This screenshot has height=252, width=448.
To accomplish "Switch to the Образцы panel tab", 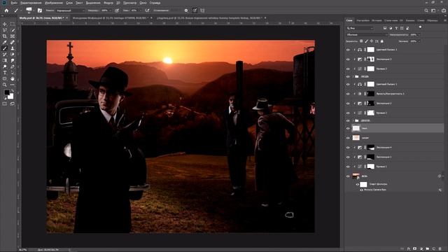I will click(433, 20).
